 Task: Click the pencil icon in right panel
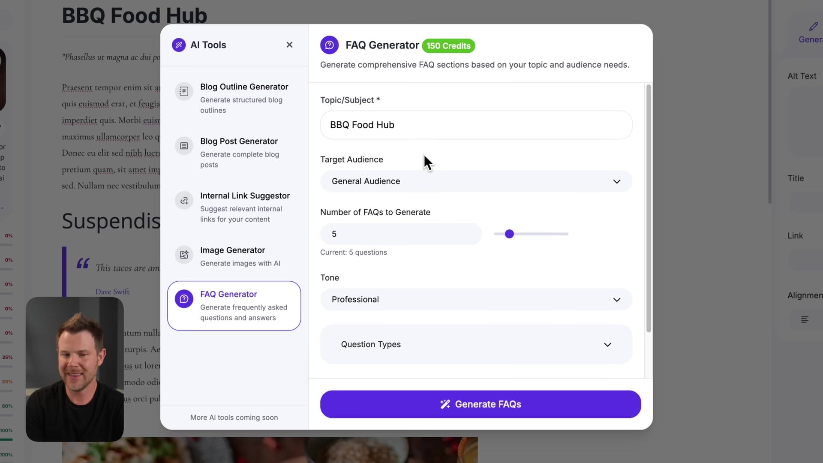coord(813,27)
